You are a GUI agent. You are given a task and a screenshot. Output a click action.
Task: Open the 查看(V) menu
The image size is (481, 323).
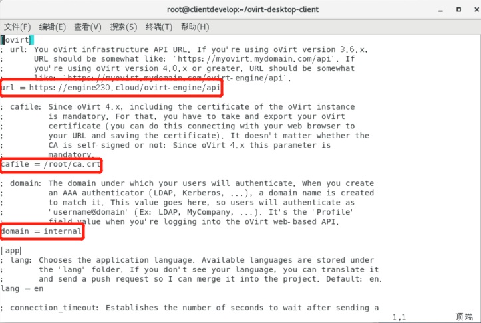[x=88, y=27]
